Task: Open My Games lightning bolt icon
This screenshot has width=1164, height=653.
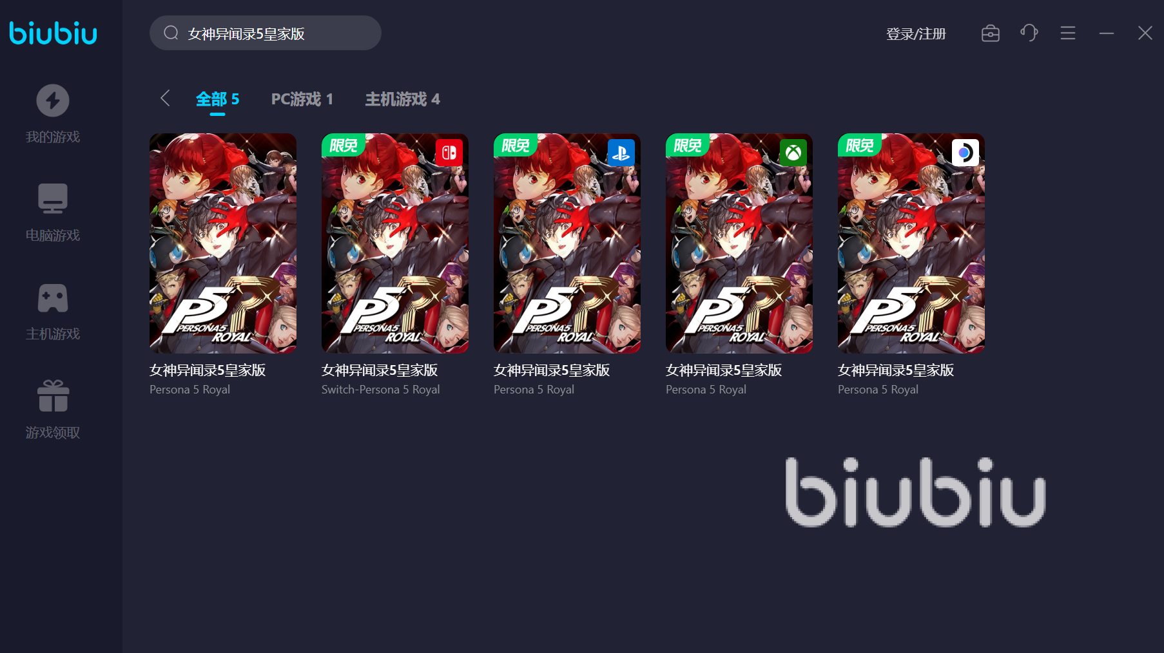Action: pyautogui.click(x=53, y=100)
